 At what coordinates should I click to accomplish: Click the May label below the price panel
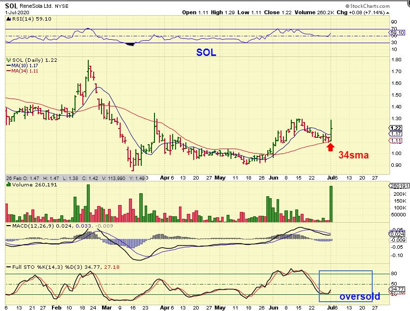click(x=220, y=178)
